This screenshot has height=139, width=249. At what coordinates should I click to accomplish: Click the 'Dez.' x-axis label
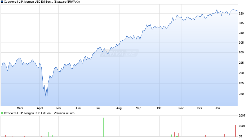click(x=200, y=108)
